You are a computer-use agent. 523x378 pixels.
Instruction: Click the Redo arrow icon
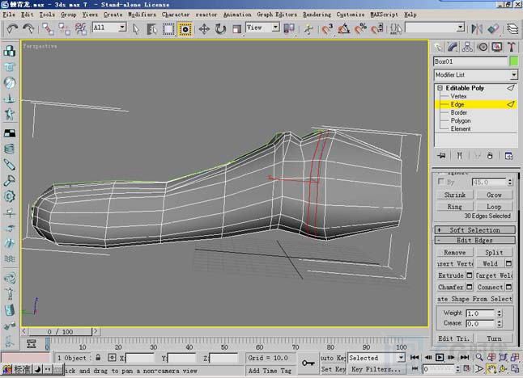click(28, 29)
